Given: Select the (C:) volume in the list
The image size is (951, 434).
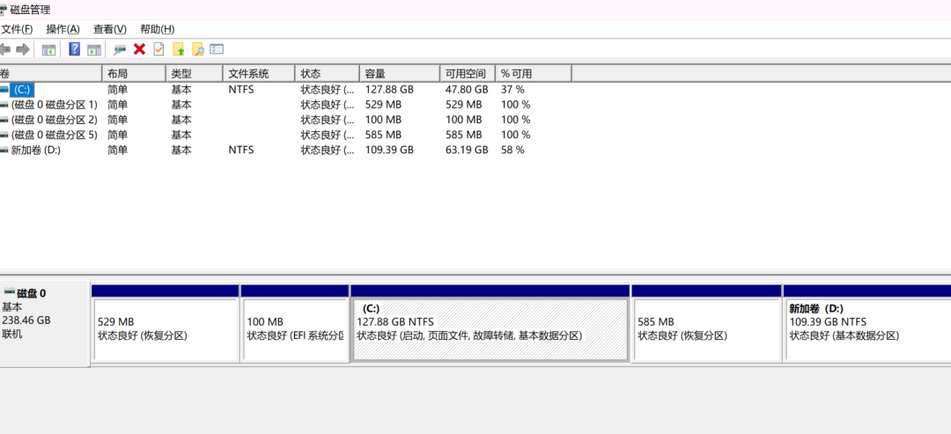Looking at the screenshot, I should 22,90.
